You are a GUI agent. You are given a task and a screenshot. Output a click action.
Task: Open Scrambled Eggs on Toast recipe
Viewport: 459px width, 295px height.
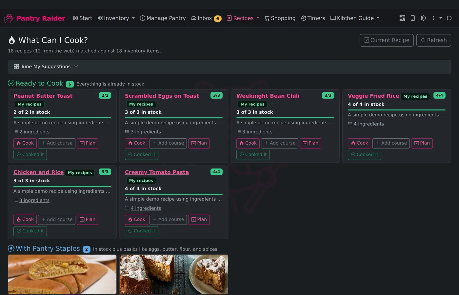(x=162, y=96)
